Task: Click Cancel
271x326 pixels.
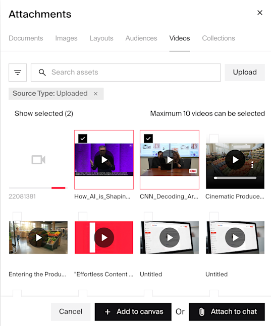Action: coord(71,312)
